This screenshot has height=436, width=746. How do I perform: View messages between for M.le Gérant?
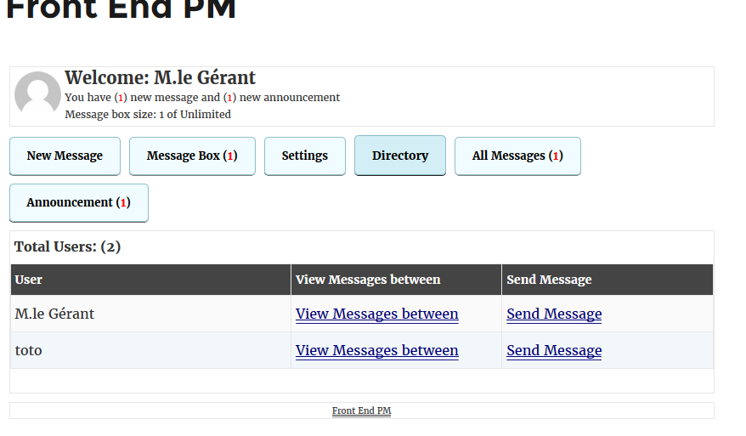pyautogui.click(x=376, y=314)
